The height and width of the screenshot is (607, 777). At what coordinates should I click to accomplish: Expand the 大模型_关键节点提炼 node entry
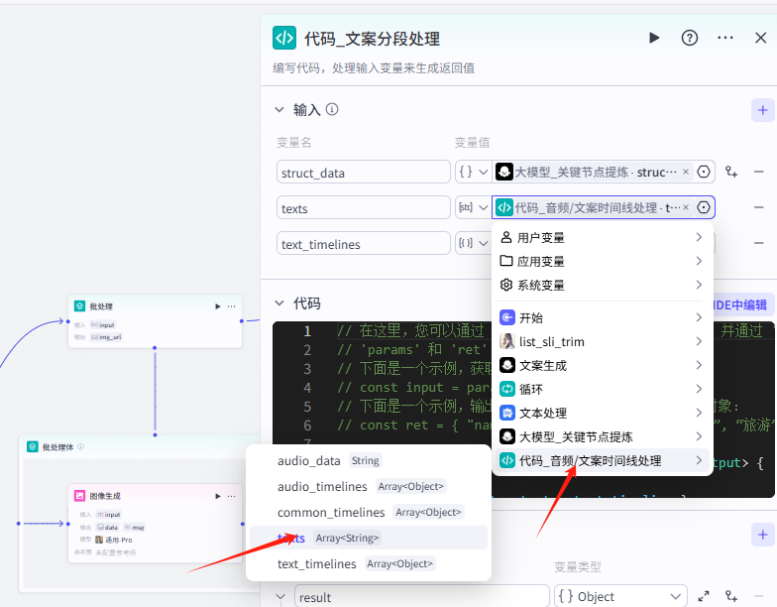pyautogui.click(x=603, y=436)
